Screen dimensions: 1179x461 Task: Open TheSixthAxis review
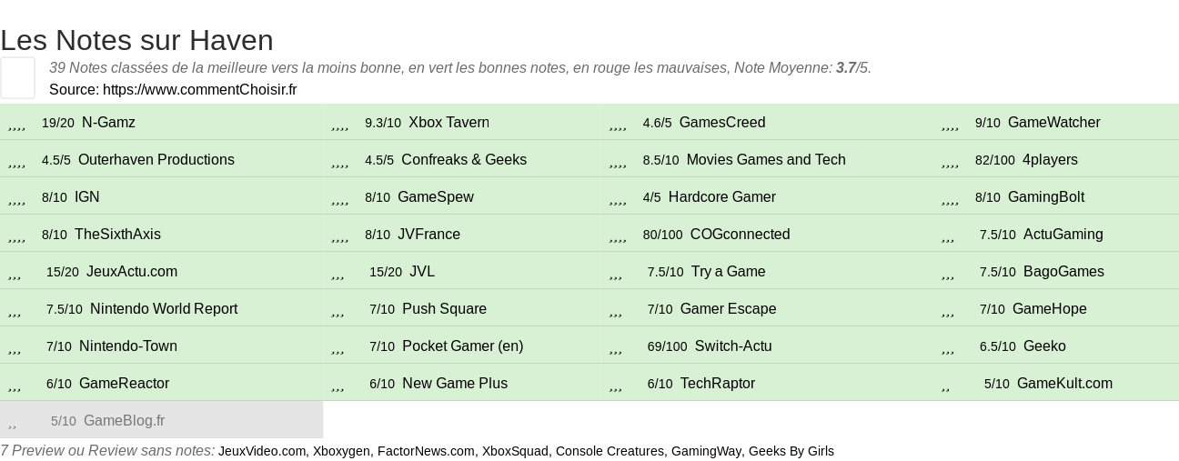pos(117,235)
